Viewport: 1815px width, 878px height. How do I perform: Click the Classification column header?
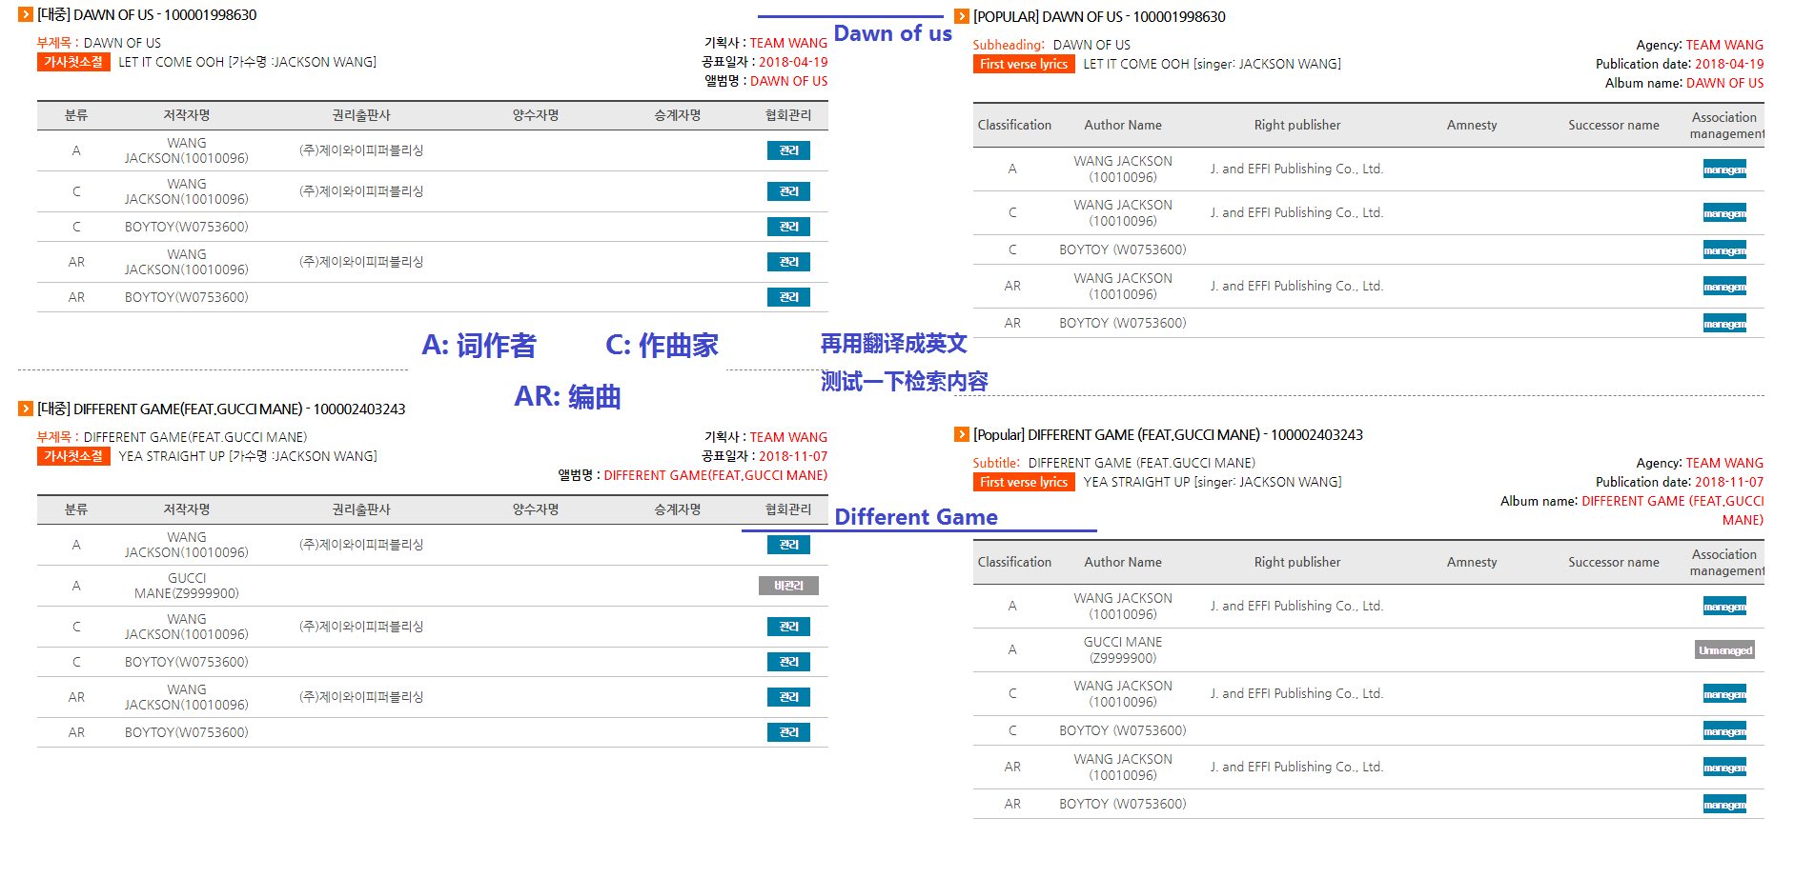[x=1013, y=125]
